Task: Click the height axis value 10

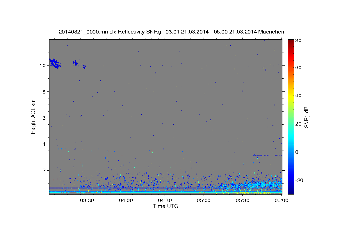Action: pyautogui.click(x=42, y=66)
